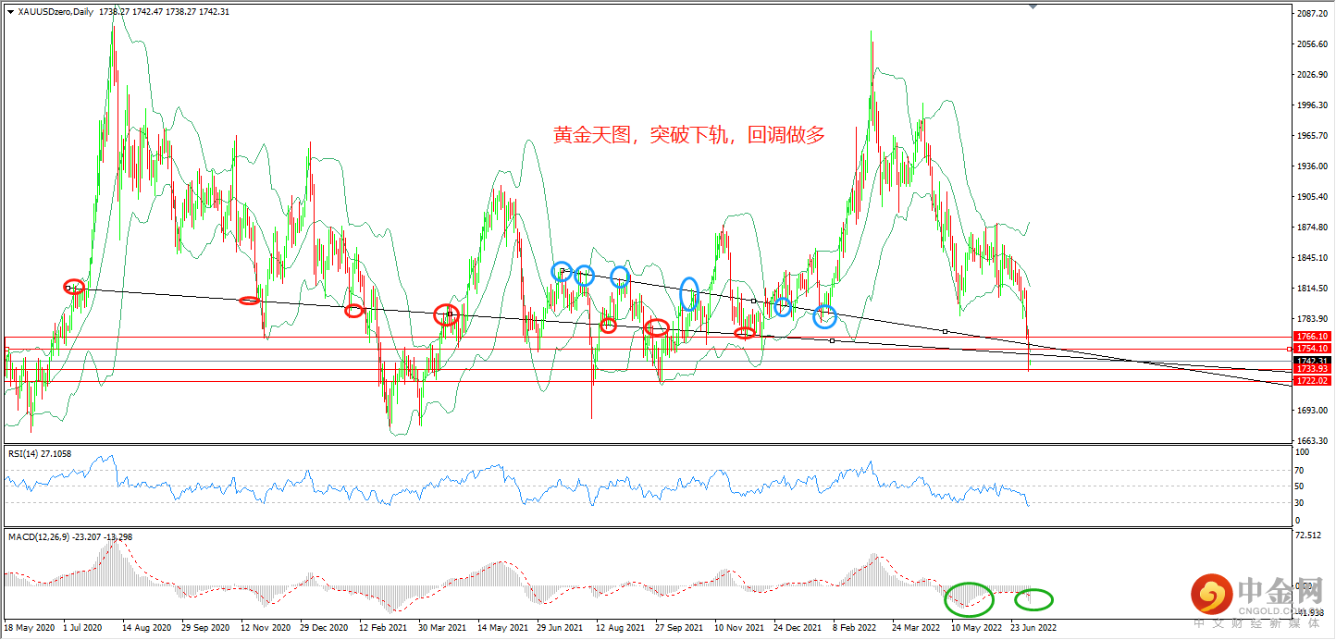This screenshot has width=1336, height=640.
Task: Click the 29 Dec 2020 date label
Action: 325,627
